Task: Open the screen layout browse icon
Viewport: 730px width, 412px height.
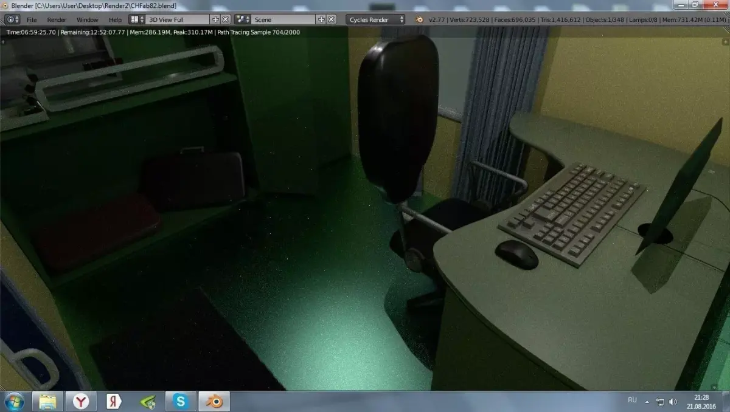Action: (x=137, y=19)
